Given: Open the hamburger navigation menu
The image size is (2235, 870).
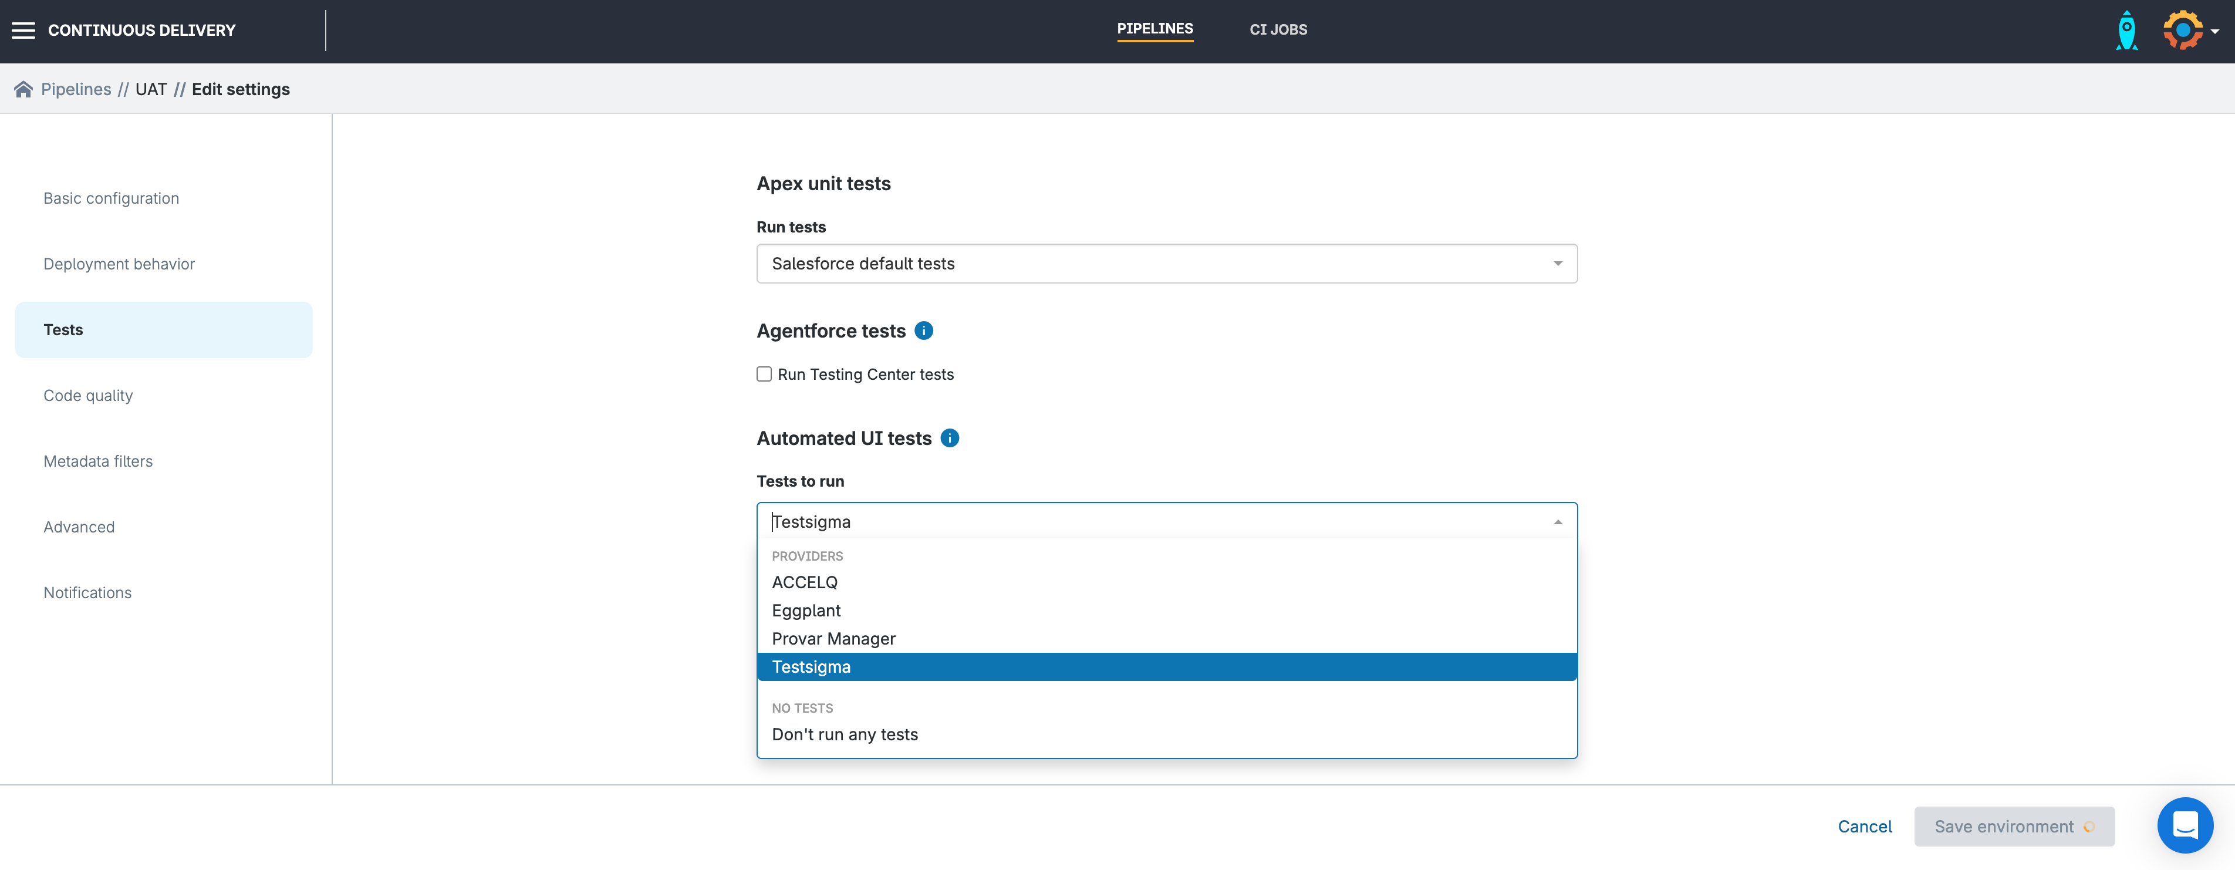Looking at the screenshot, I should tap(23, 29).
